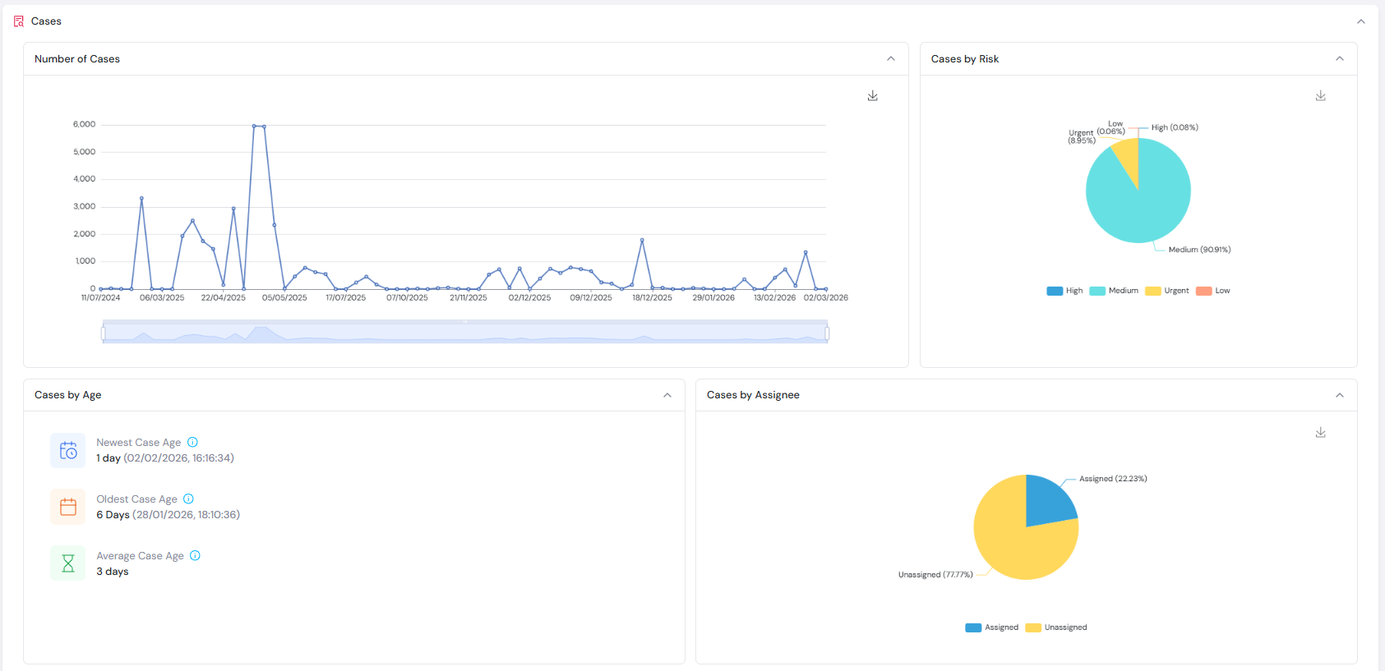This screenshot has height=671, width=1385.
Task: Toggle the Unassigned legend item
Action: [1056, 627]
